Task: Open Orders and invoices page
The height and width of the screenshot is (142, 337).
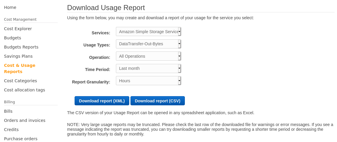Action: 25,120
